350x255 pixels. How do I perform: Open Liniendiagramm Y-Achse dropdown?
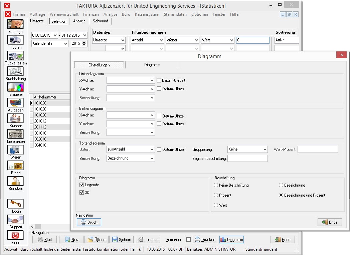pos(131,89)
